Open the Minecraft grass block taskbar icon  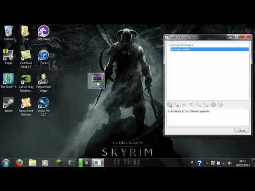(x=58, y=162)
